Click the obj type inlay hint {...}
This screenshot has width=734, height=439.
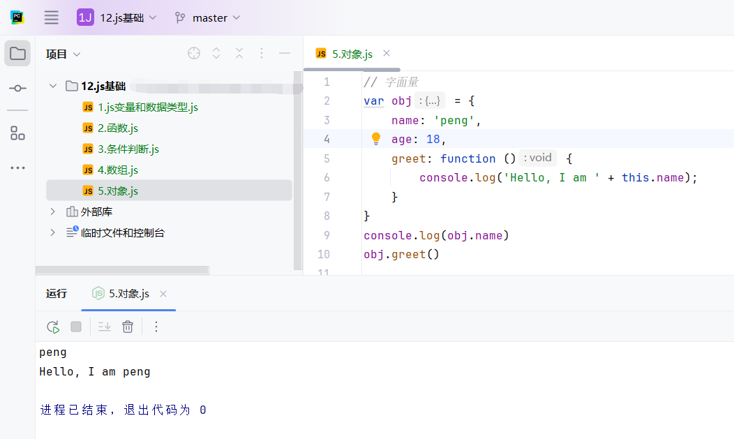(429, 101)
